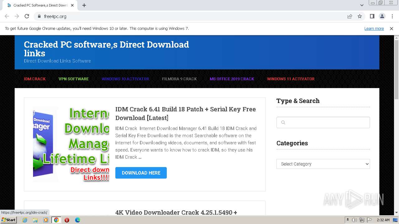Share this page icon in address bar
The width and height of the screenshot is (399, 224).
(x=350, y=16)
